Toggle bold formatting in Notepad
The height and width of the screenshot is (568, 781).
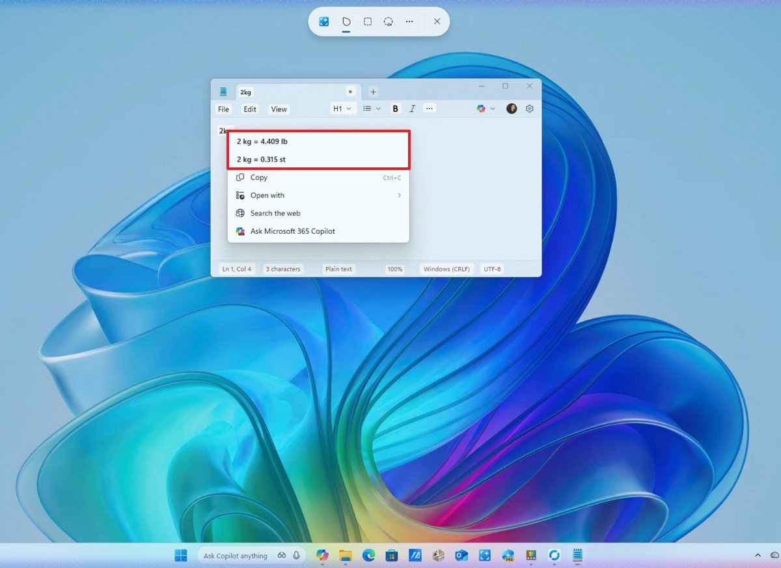coord(395,109)
